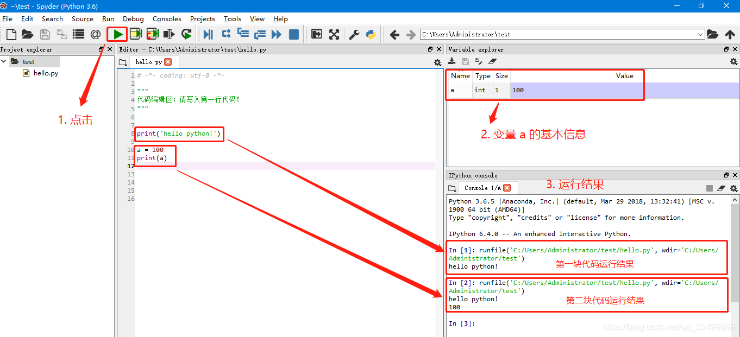Stop debugging with blue square icon
This screenshot has width=740, height=337.
click(294, 34)
